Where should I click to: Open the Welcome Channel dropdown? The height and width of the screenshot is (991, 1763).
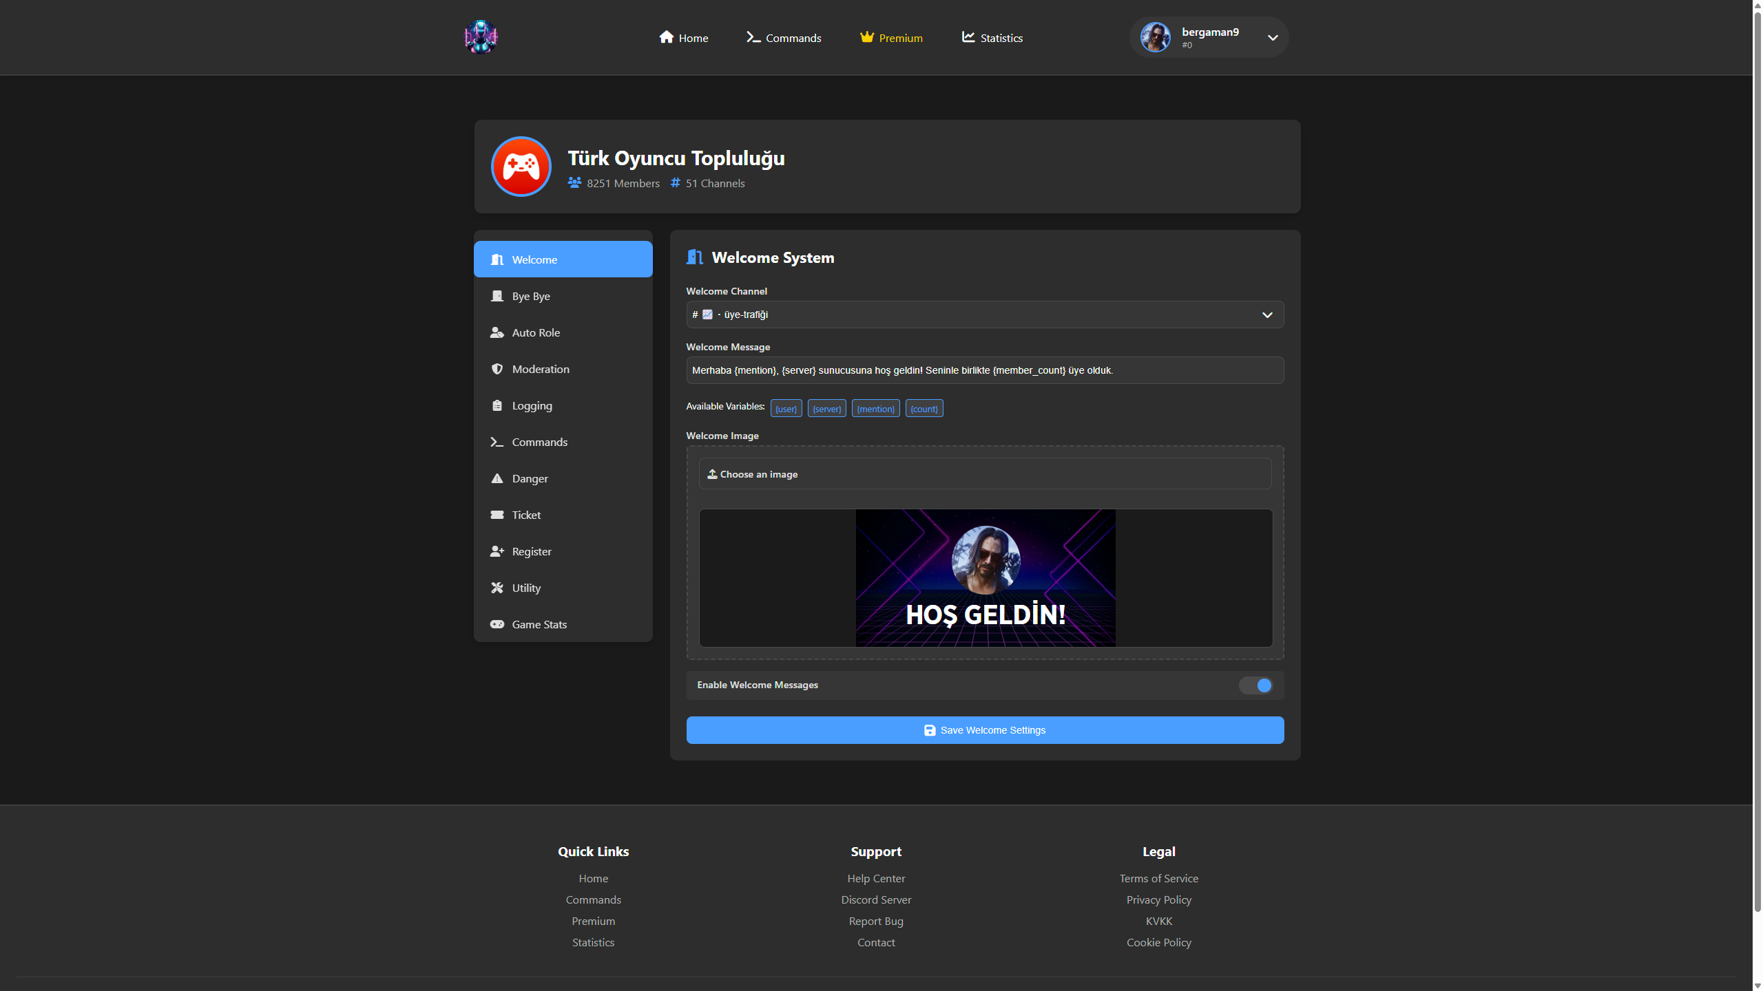[x=985, y=315]
